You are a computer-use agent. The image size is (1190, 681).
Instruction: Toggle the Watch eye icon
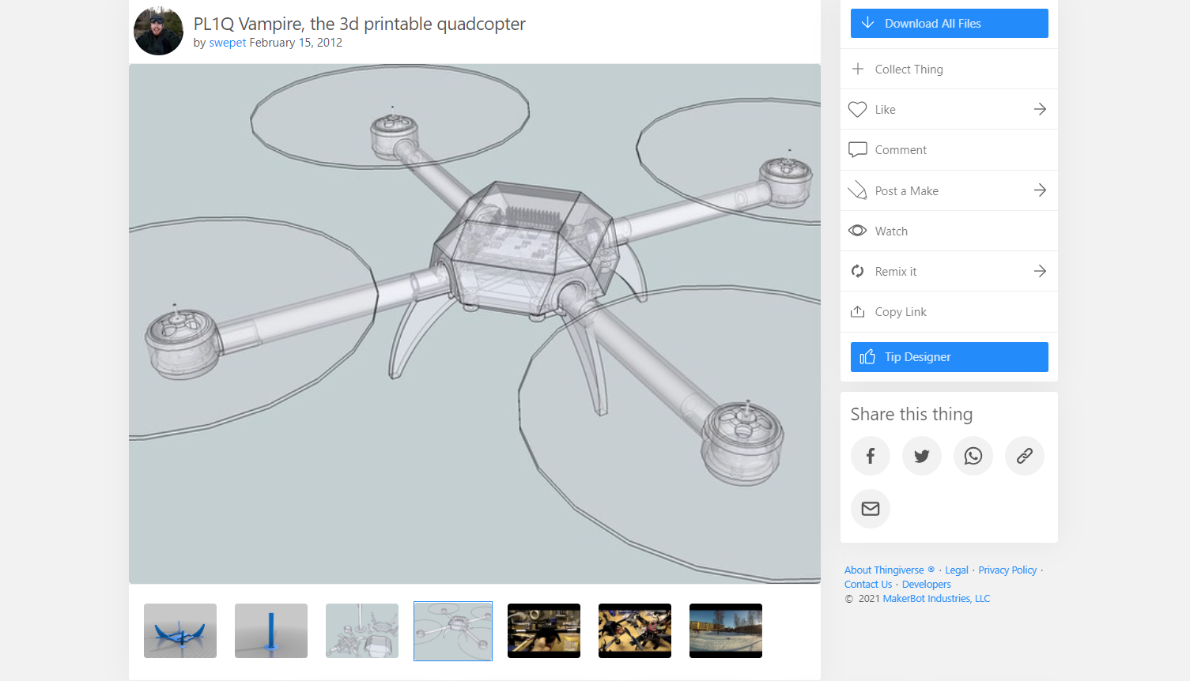(x=857, y=231)
